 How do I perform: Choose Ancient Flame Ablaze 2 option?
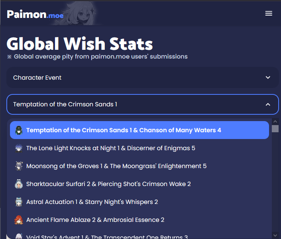[x=140, y=219]
